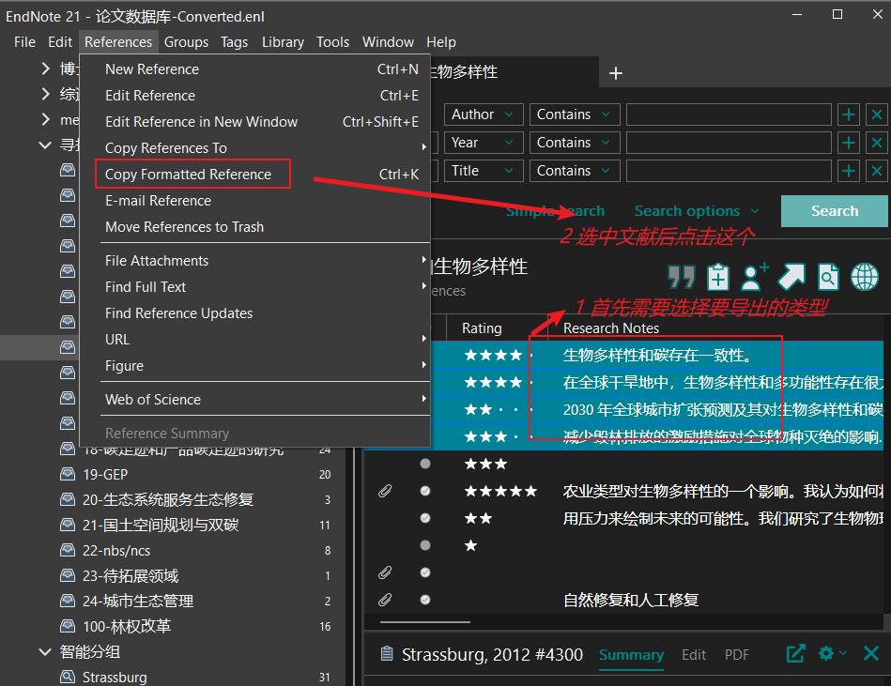Image resolution: width=891 pixels, height=686 pixels.
Task: Open the Groups menu
Action: tap(186, 42)
